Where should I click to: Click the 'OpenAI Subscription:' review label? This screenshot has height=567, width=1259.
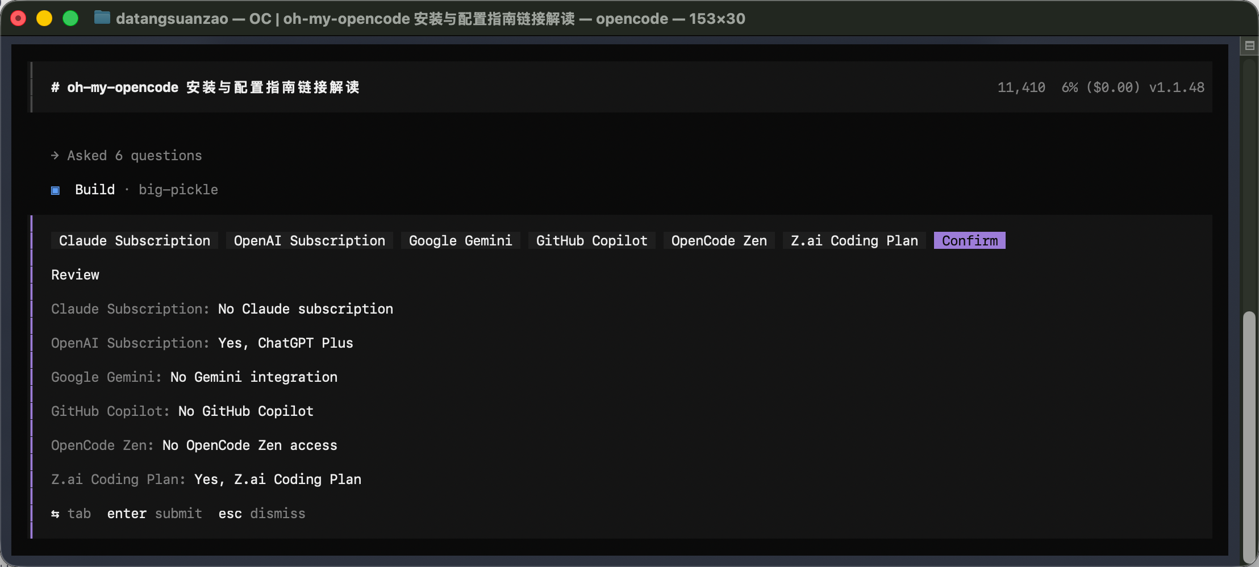pyautogui.click(x=131, y=343)
